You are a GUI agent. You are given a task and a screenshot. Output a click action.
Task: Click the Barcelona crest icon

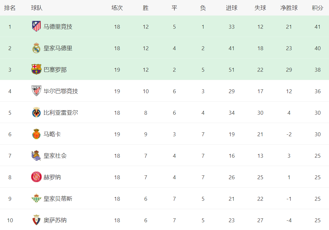(36, 69)
